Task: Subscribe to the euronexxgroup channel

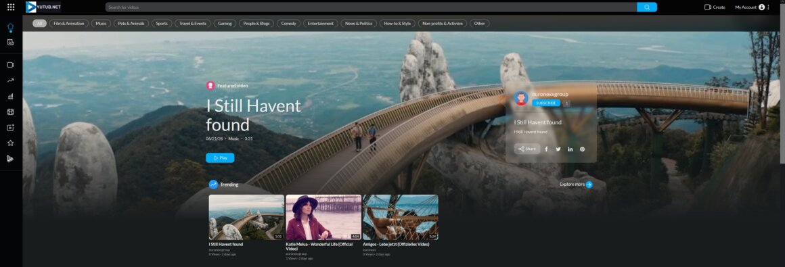Action: pos(545,103)
